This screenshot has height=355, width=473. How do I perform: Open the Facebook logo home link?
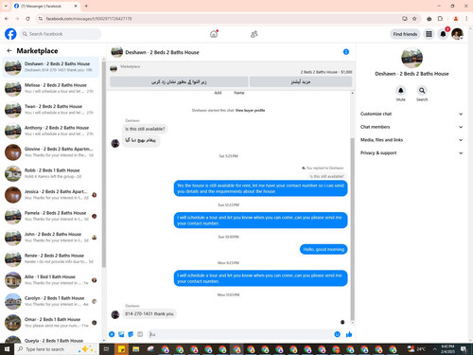[10, 34]
